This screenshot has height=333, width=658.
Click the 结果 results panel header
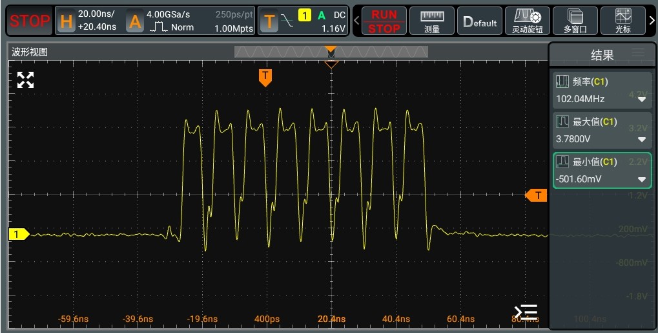602,56
